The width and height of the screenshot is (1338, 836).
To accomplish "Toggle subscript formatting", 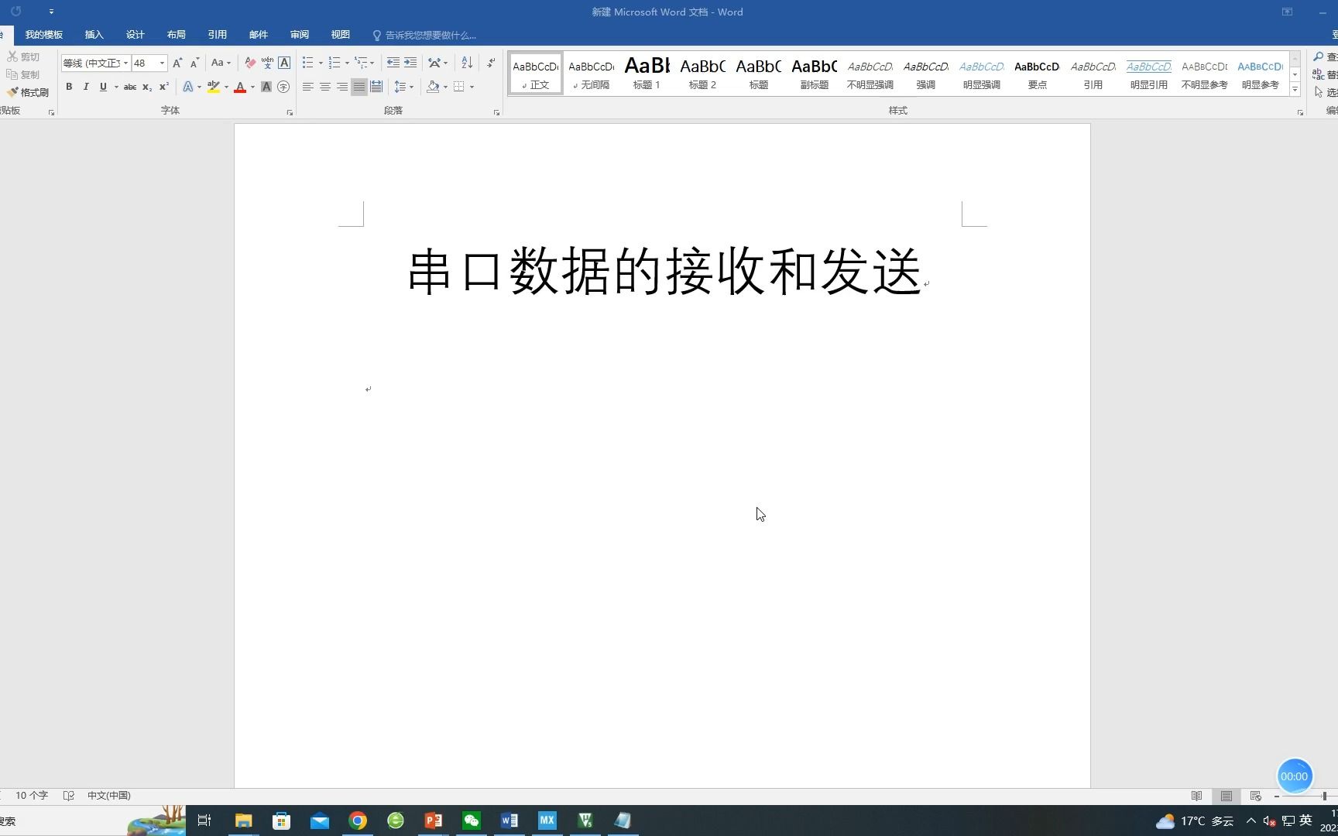I will coord(146,87).
